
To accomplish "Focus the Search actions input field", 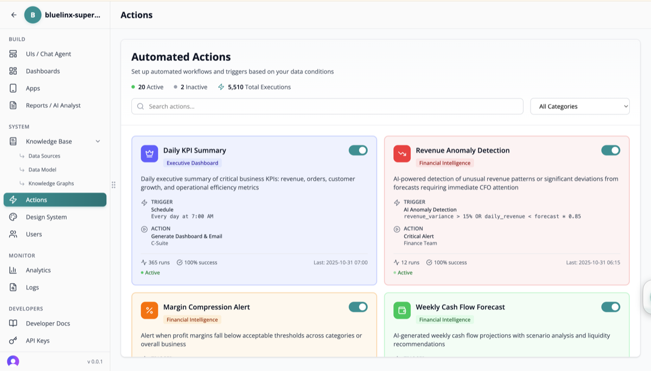I will coord(327,107).
